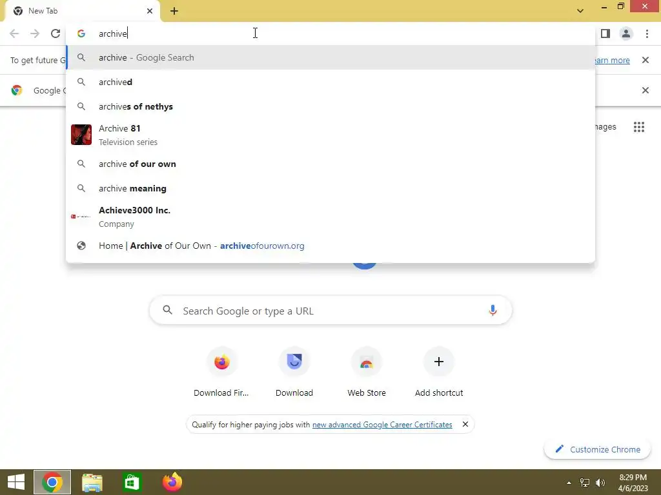Expand the tab search chevron
This screenshot has width=661, height=495.
(580, 11)
